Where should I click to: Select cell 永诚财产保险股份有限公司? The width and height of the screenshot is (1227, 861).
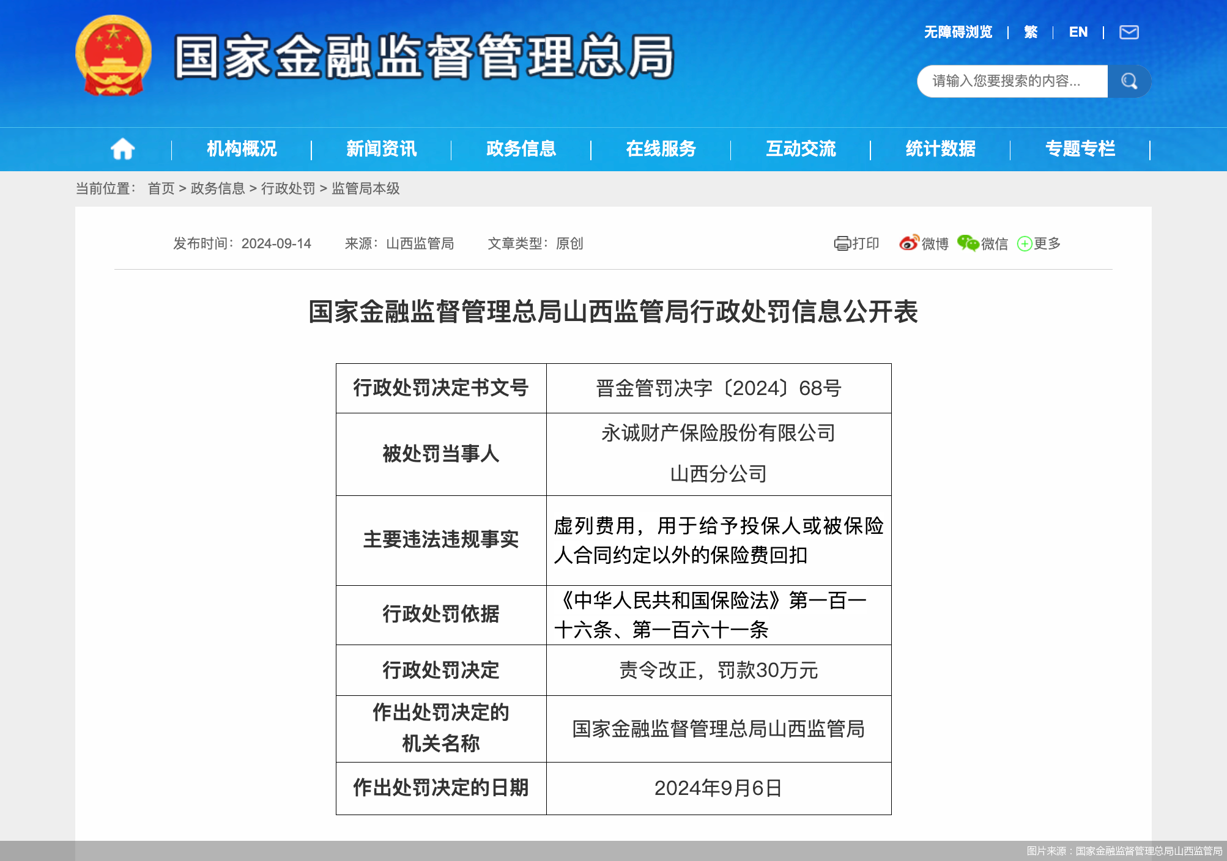click(719, 433)
